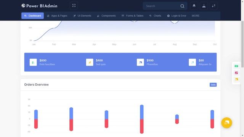This screenshot has height=137, width=244.
Task: Click the Orders Overview heading
Action: (x=37, y=84)
